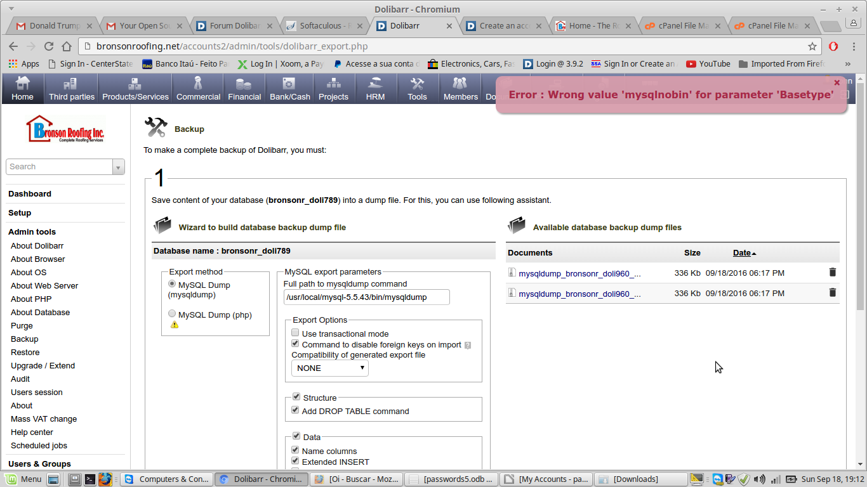
Task: Open the YouTube bookmark
Action: [x=708, y=63]
